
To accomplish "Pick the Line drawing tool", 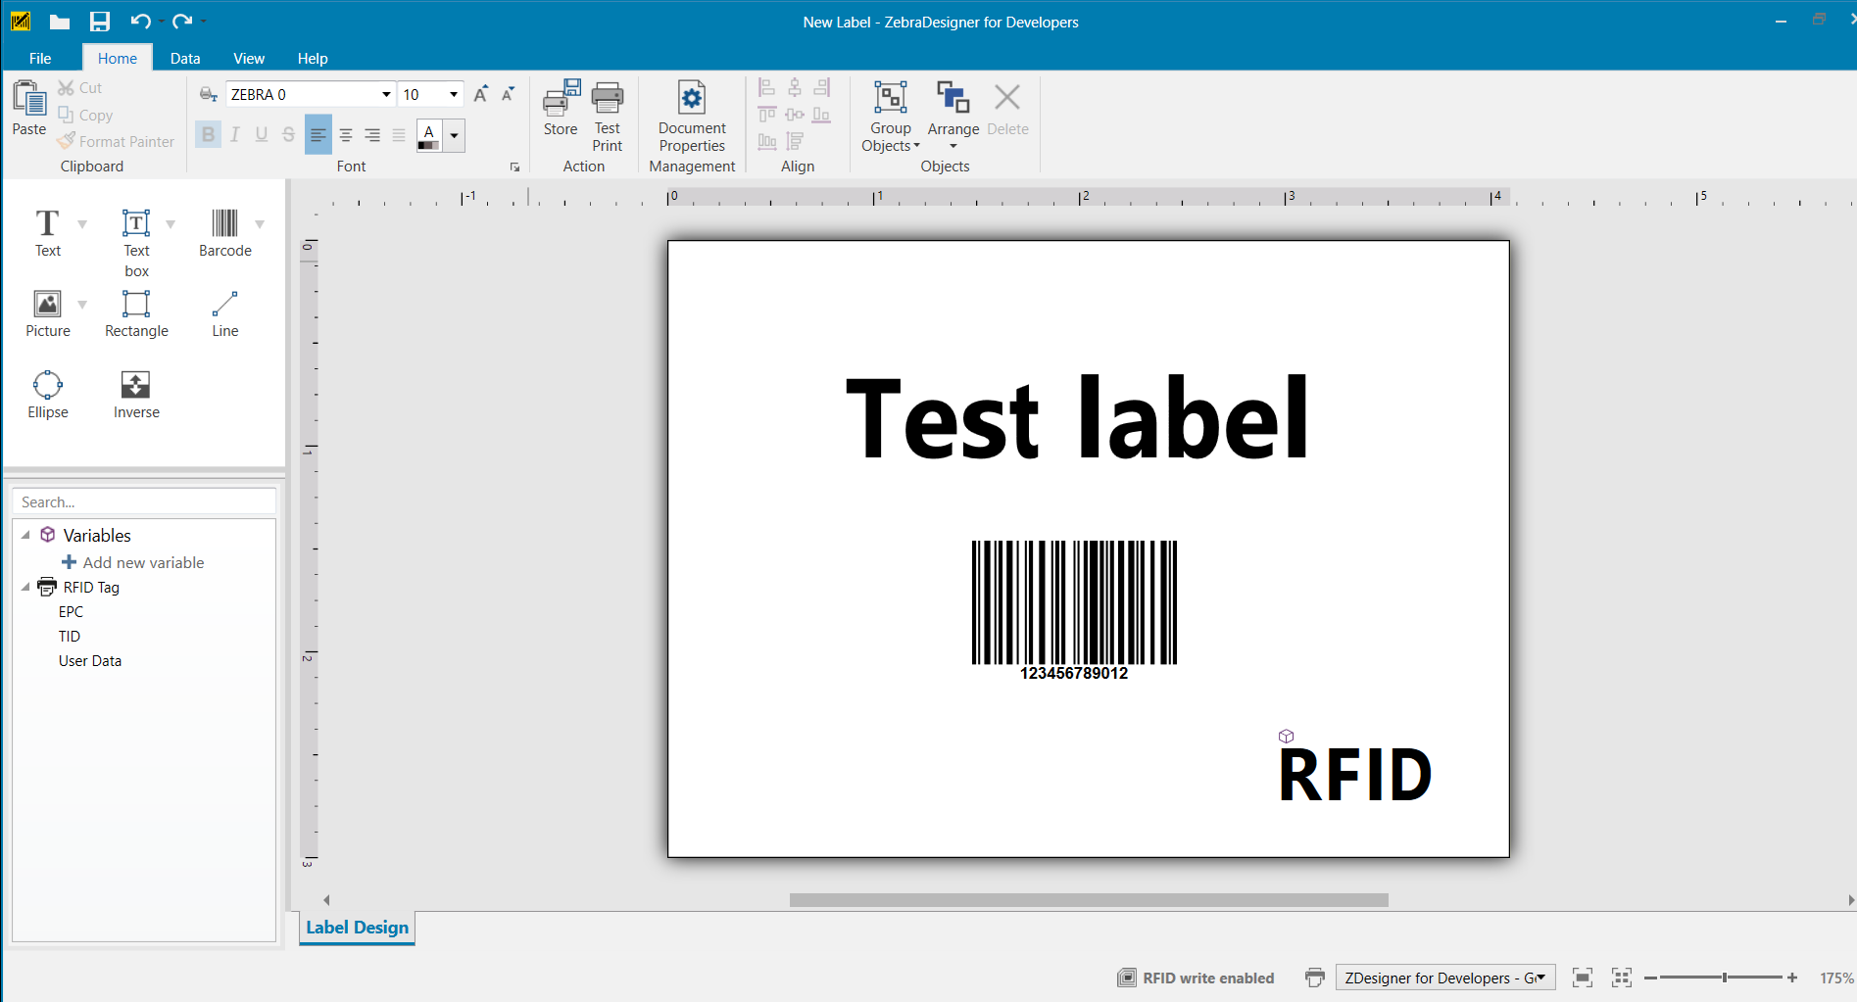I will [x=224, y=313].
